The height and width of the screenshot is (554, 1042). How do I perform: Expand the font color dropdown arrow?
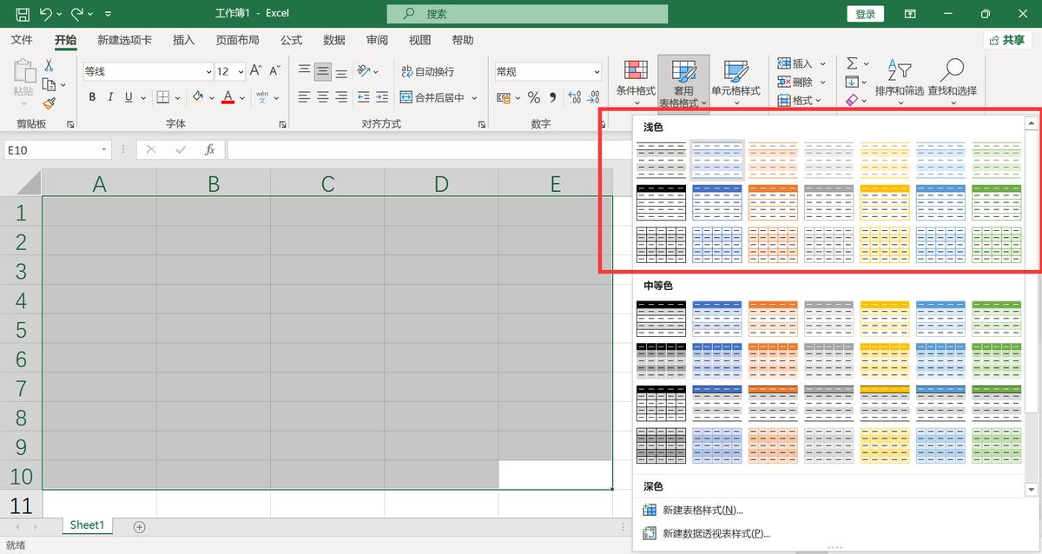(241, 98)
